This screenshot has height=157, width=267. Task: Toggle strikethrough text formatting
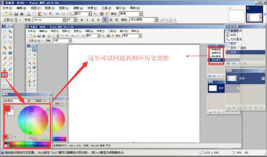coord(98,20)
